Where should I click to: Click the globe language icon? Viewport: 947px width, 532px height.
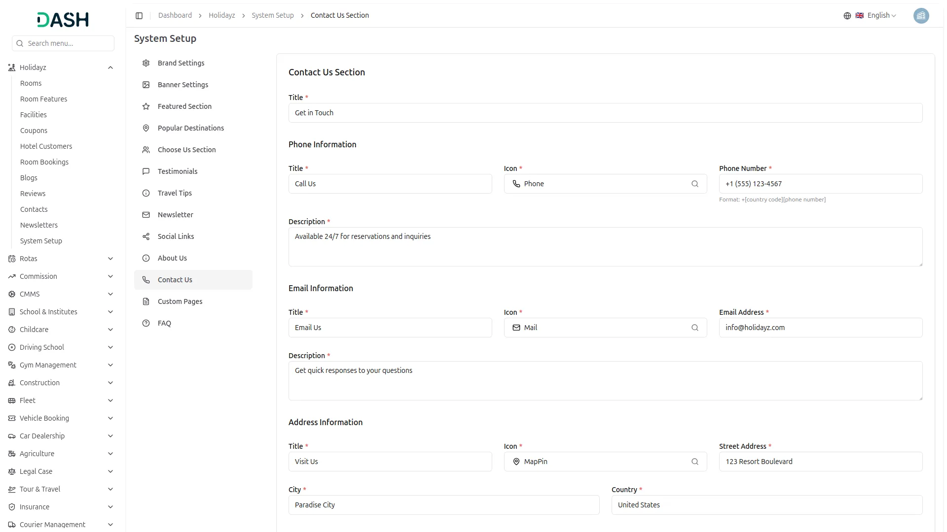[847, 16]
